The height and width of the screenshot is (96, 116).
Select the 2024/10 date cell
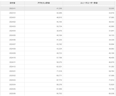pyautogui.click(x=12, y=58)
